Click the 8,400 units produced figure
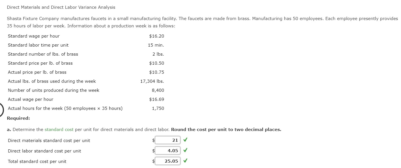The width and height of the screenshot is (401, 168). (x=158, y=90)
